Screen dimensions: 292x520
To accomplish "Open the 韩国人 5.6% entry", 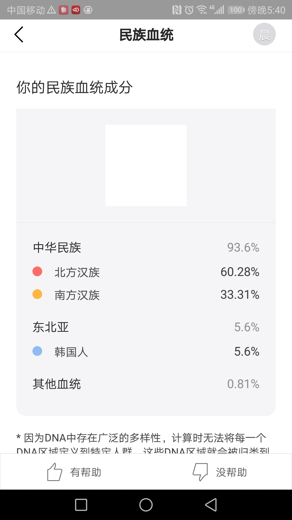I will [x=146, y=352].
